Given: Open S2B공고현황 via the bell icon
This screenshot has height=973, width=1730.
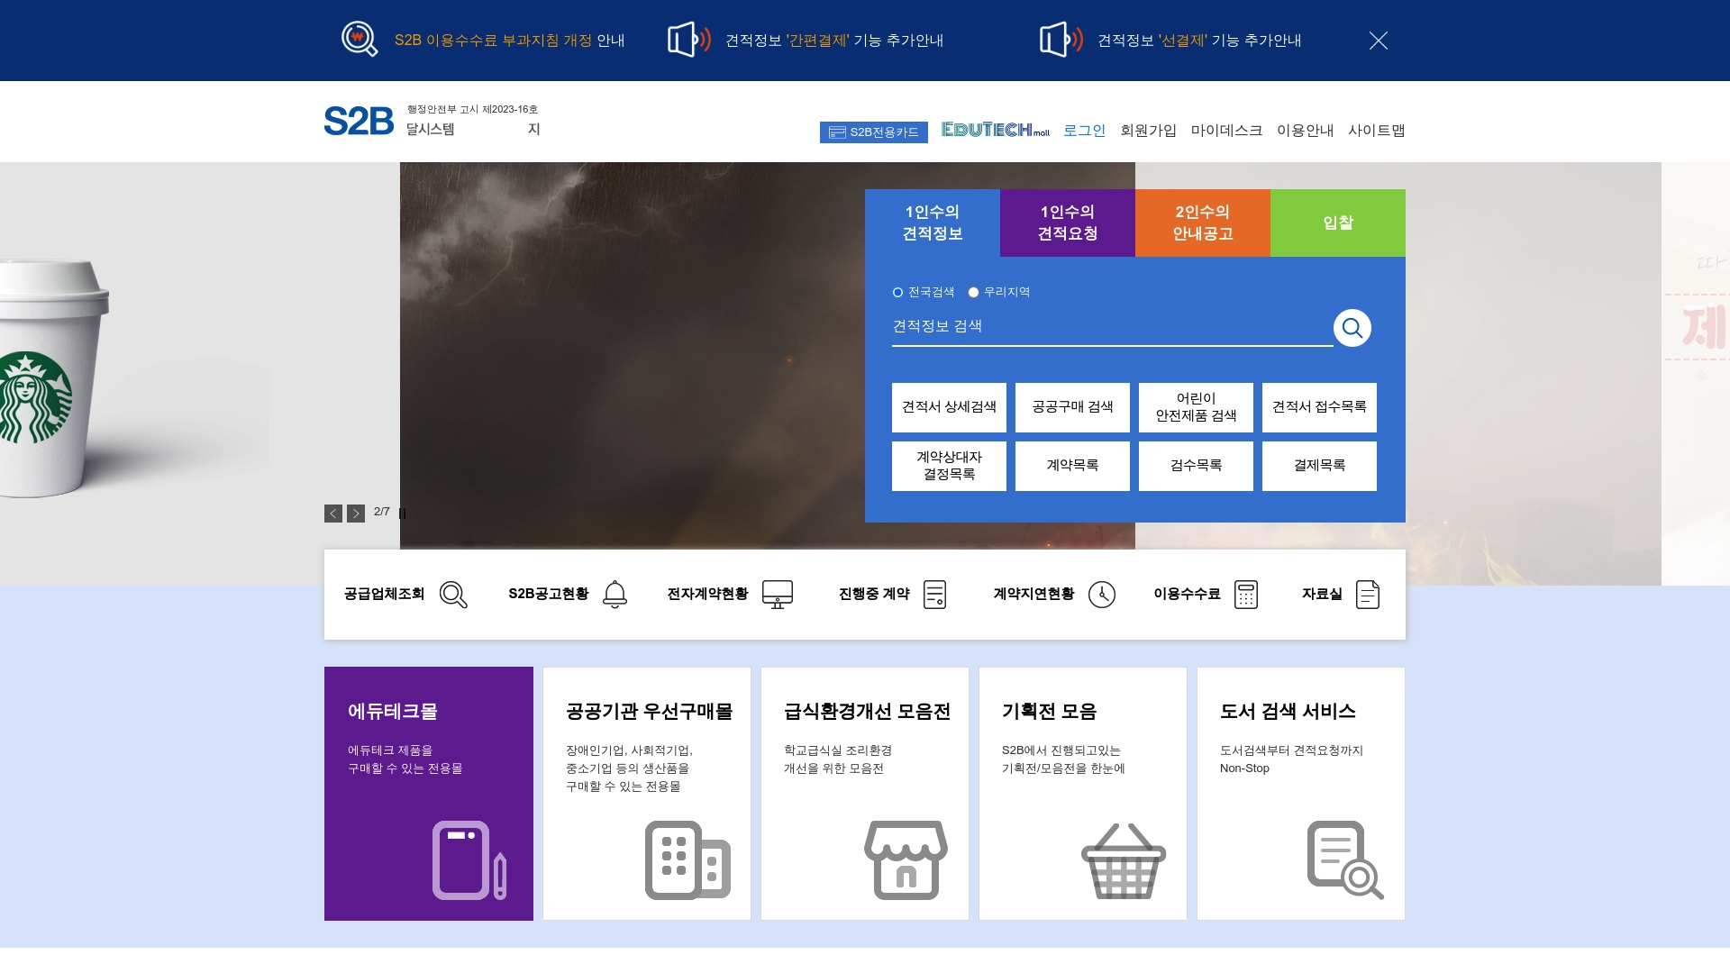Looking at the screenshot, I should coord(615,595).
